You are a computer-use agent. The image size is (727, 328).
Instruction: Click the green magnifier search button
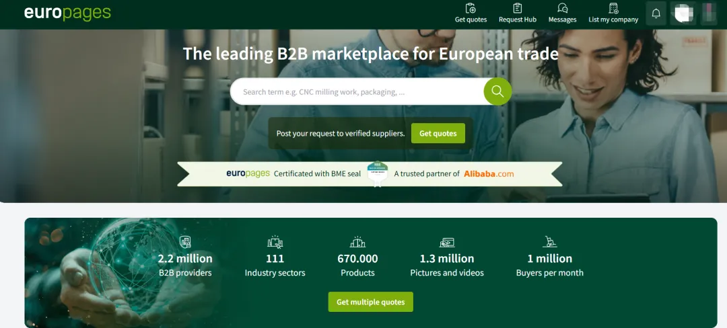[x=497, y=91]
